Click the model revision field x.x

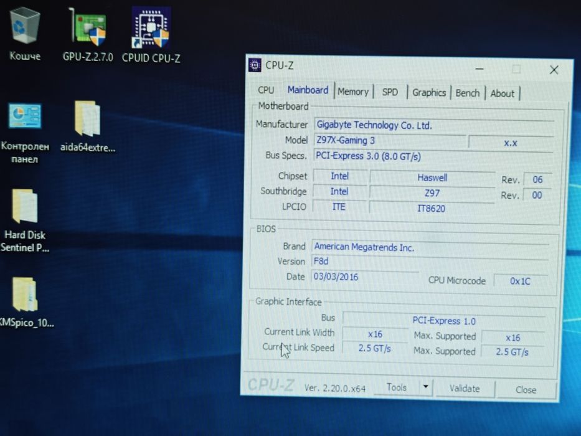point(511,143)
